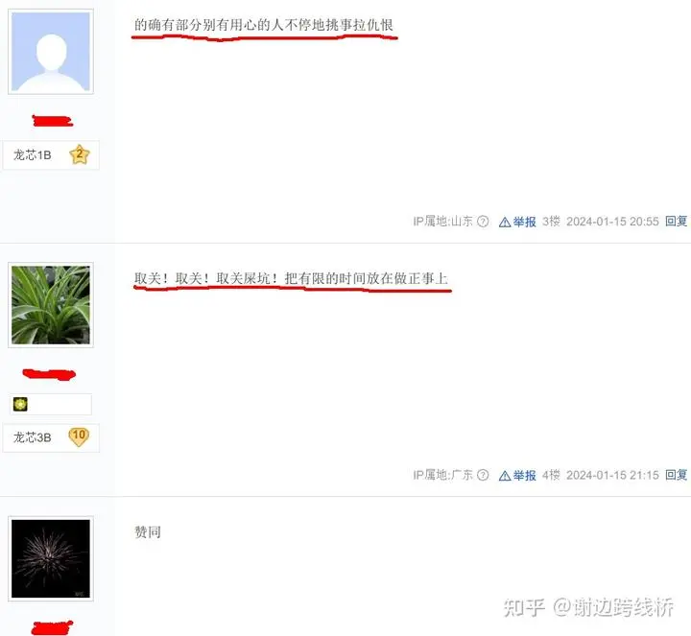Report the 4楼 post via 举报
Screen dimensions: 691x636
pos(524,475)
